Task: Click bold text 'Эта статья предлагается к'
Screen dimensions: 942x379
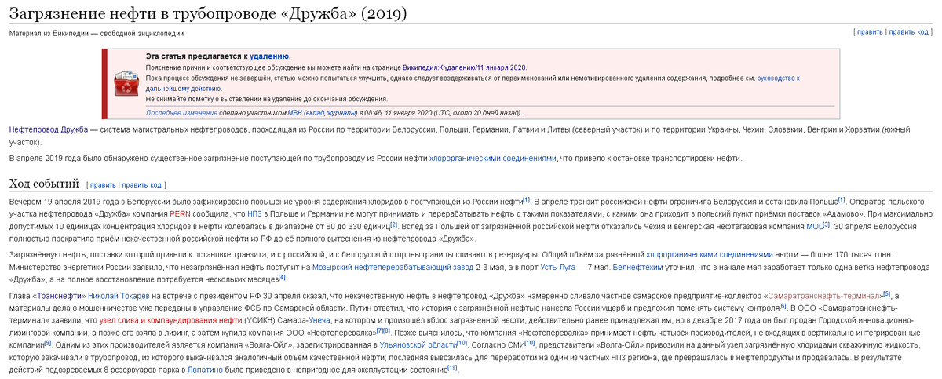Action: 197,56
